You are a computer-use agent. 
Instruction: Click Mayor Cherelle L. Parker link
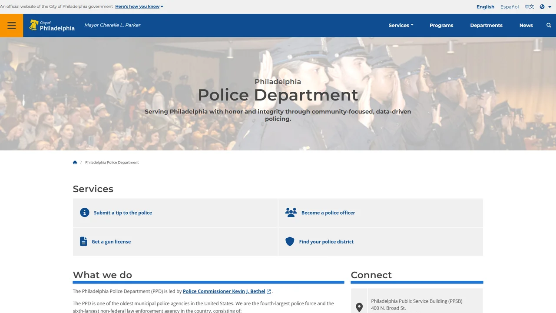pyautogui.click(x=112, y=25)
